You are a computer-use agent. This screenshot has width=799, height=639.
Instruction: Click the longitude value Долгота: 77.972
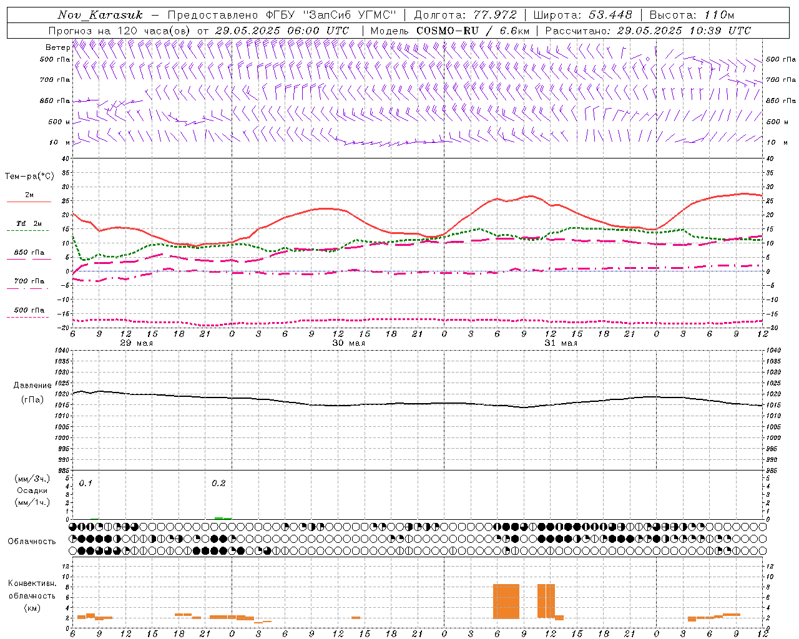[466, 14]
